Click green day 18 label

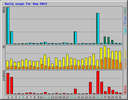click(x=71, y=97)
